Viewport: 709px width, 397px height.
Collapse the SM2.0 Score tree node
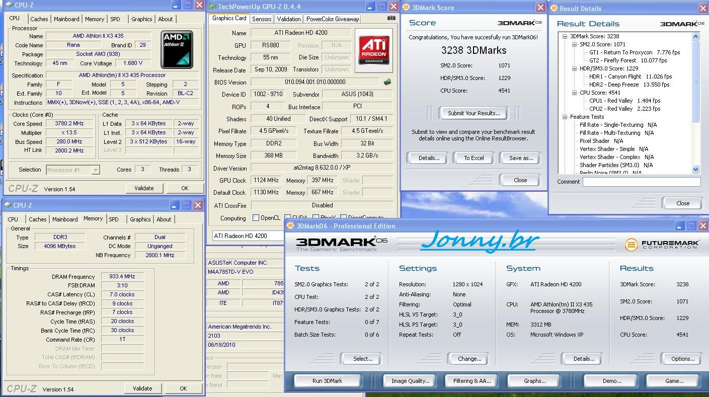(x=574, y=44)
